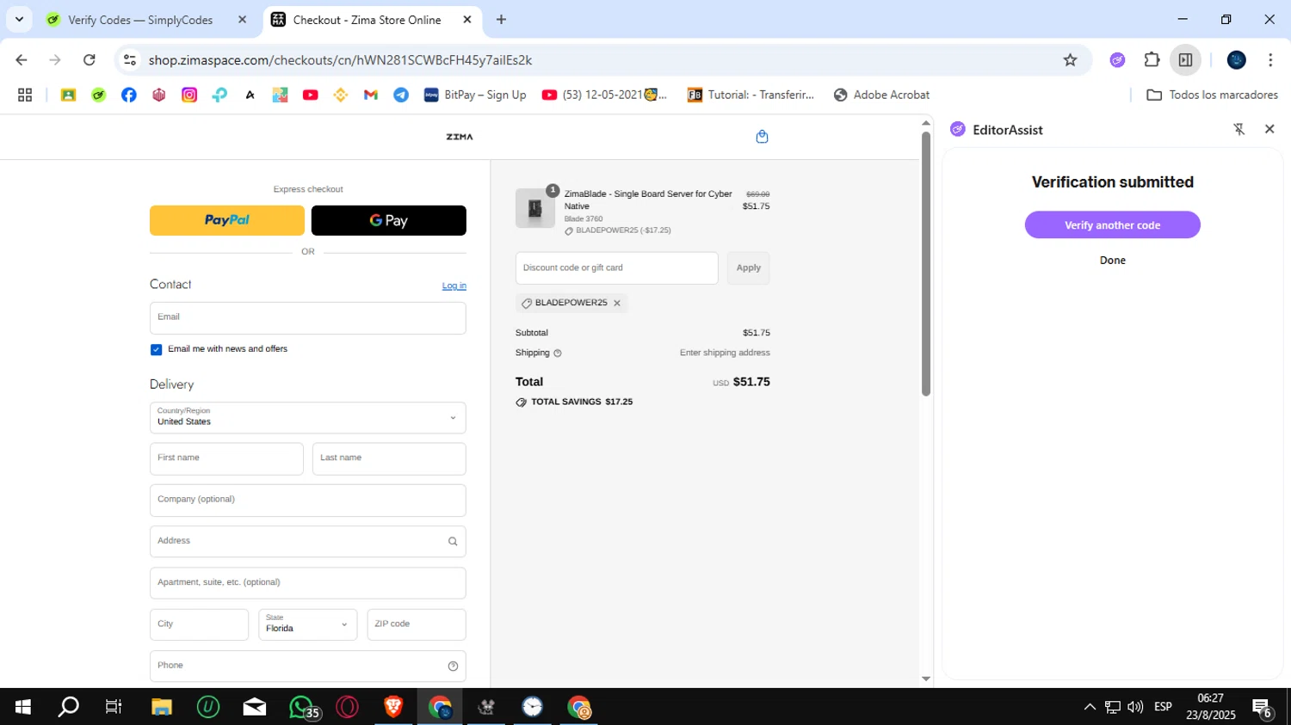Open File Explorer from the taskbar

(x=162, y=707)
